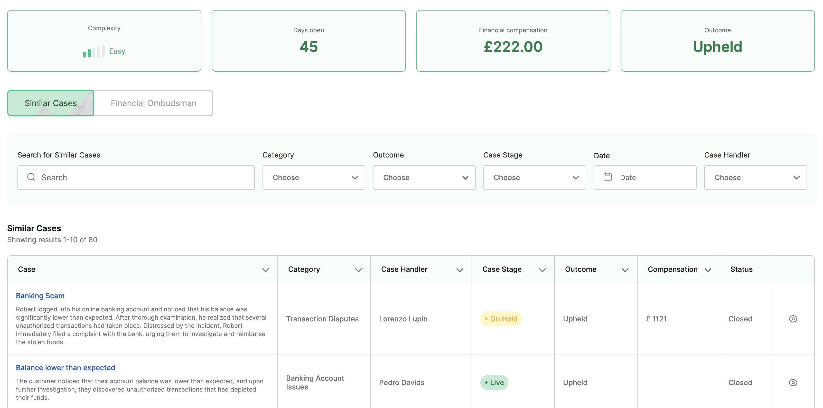Sort by Case column chevron
823x408 pixels.
265,270
